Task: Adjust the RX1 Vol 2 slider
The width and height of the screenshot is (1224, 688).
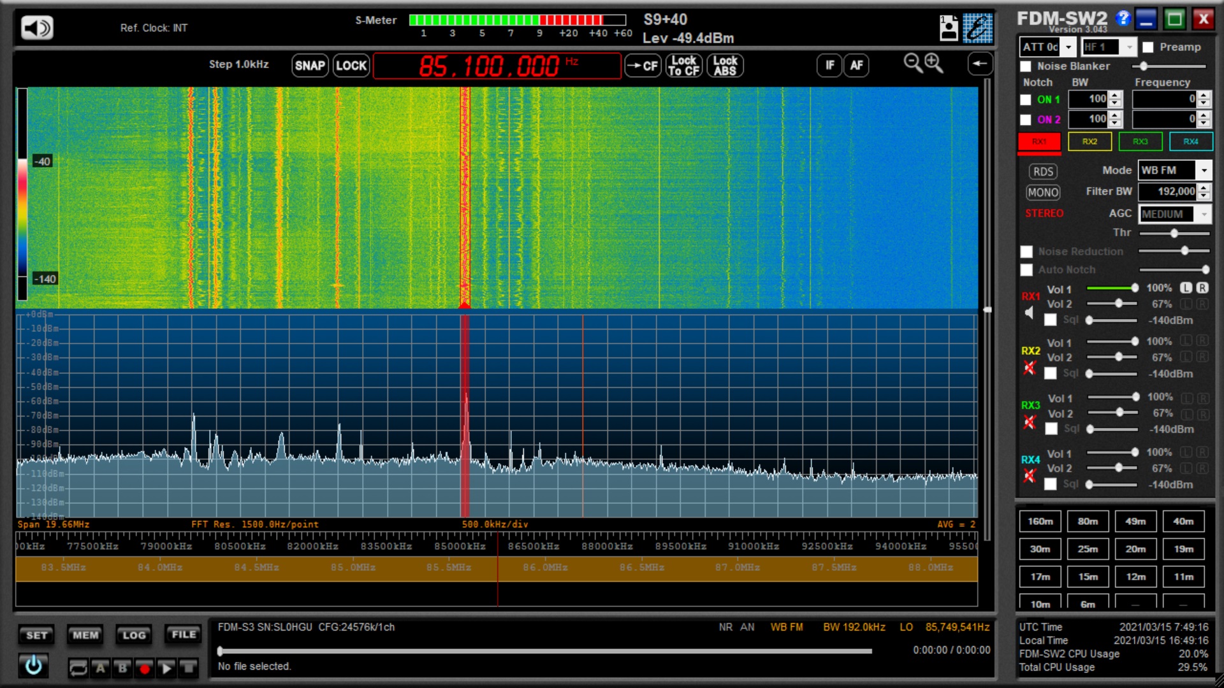Action: coord(1119,304)
